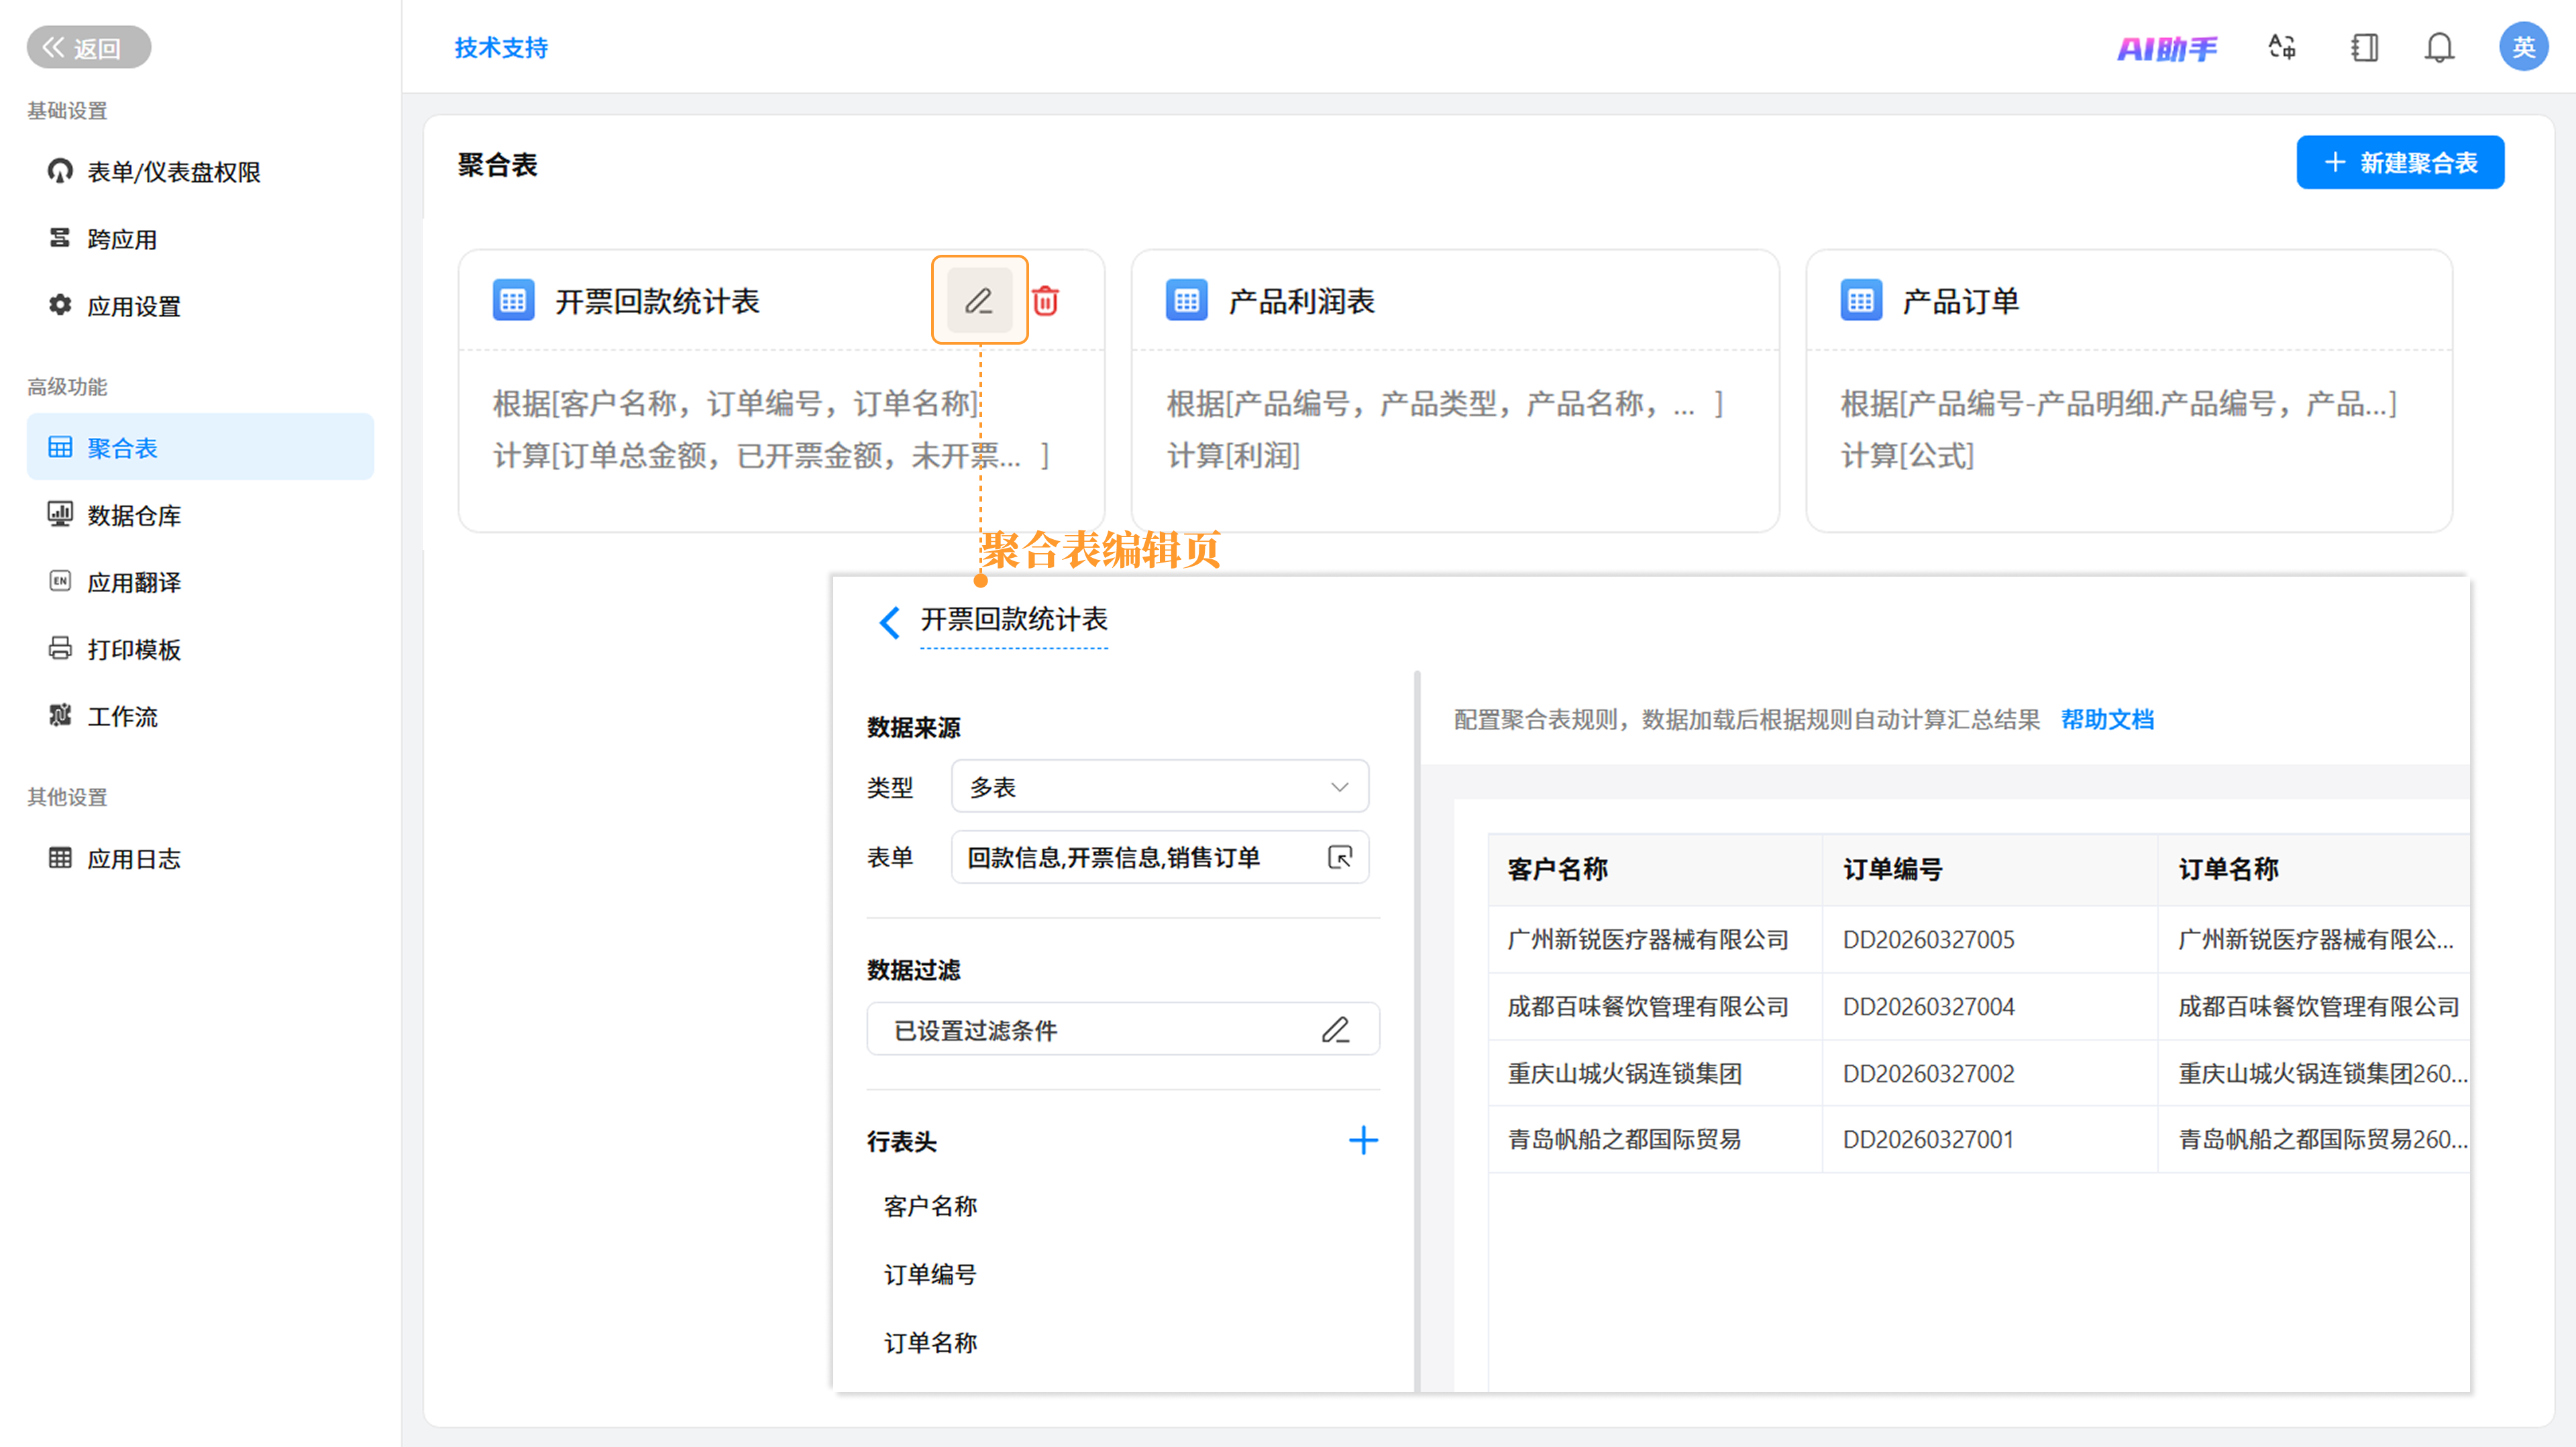Click 应用日志 table icon
Screen dimensions: 2576x1447
coord(60,858)
